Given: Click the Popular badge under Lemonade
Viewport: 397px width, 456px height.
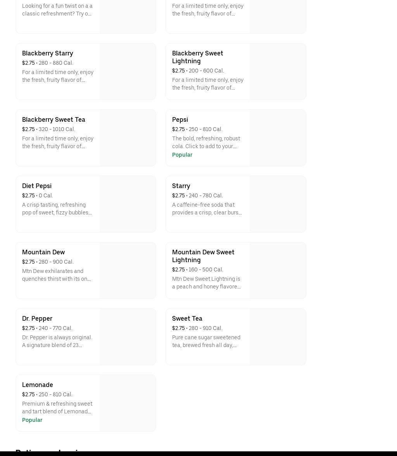Looking at the screenshot, I should point(32,420).
